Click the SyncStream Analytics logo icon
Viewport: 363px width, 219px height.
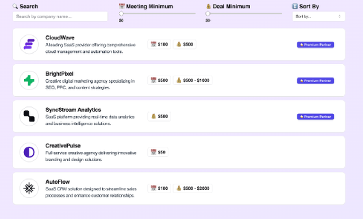(29, 116)
